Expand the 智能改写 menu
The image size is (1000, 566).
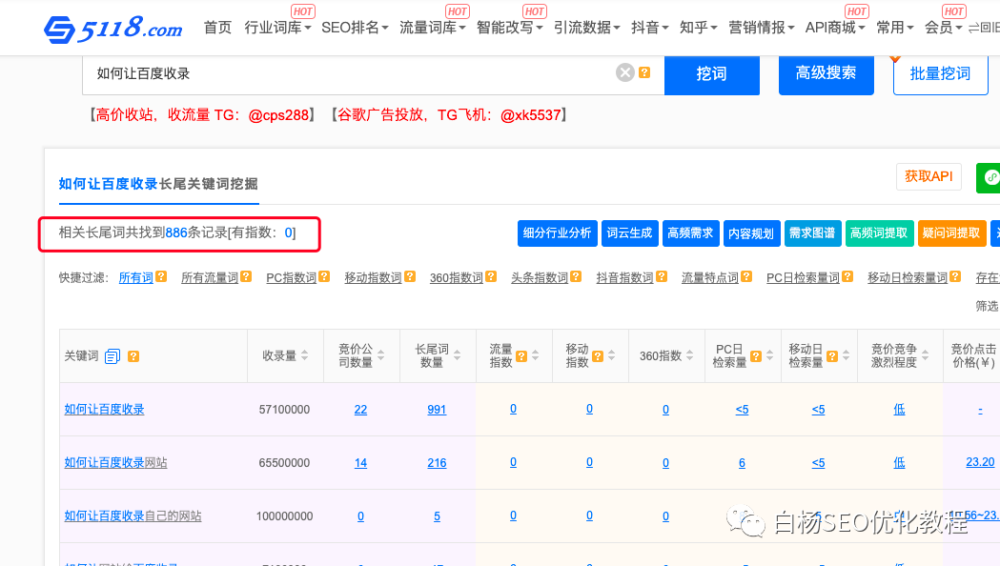(510, 28)
